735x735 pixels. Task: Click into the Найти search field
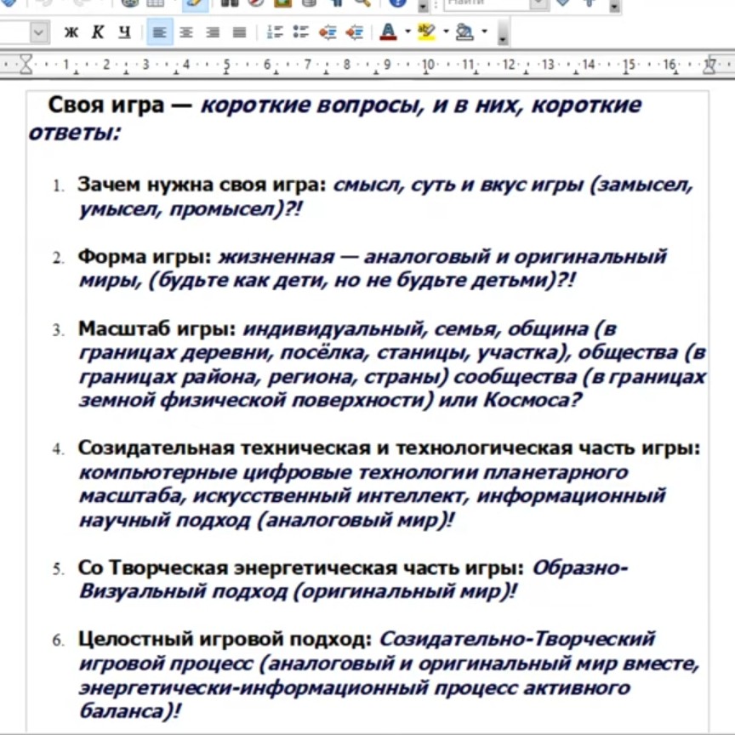[x=487, y=3]
